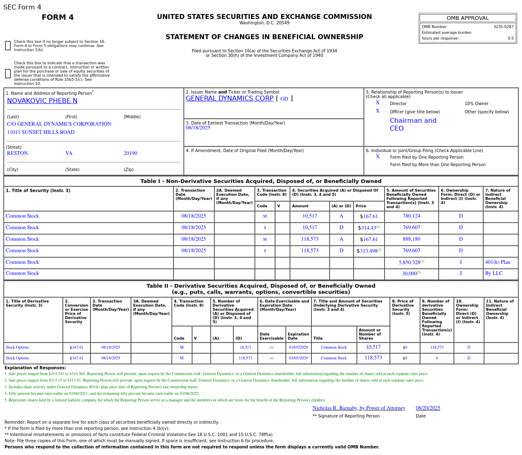The height and width of the screenshot is (455, 522).
Task: Click the first Common Stock row title
Action: pyautogui.click(x=22, y=216)
